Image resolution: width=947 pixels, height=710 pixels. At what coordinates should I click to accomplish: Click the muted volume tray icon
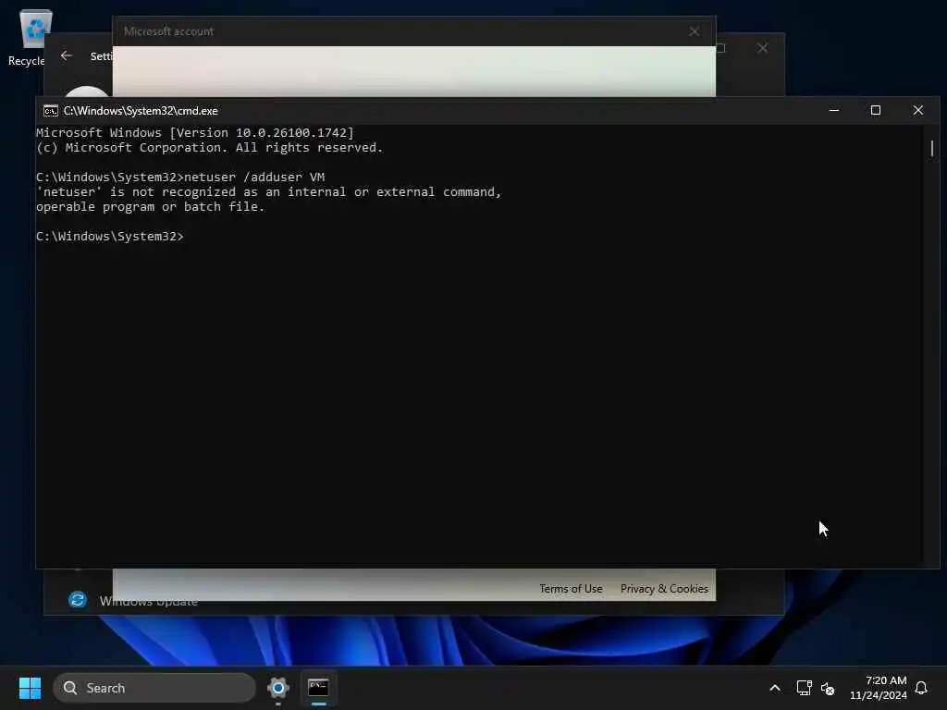pyautogui.click(x=828, y=688)
